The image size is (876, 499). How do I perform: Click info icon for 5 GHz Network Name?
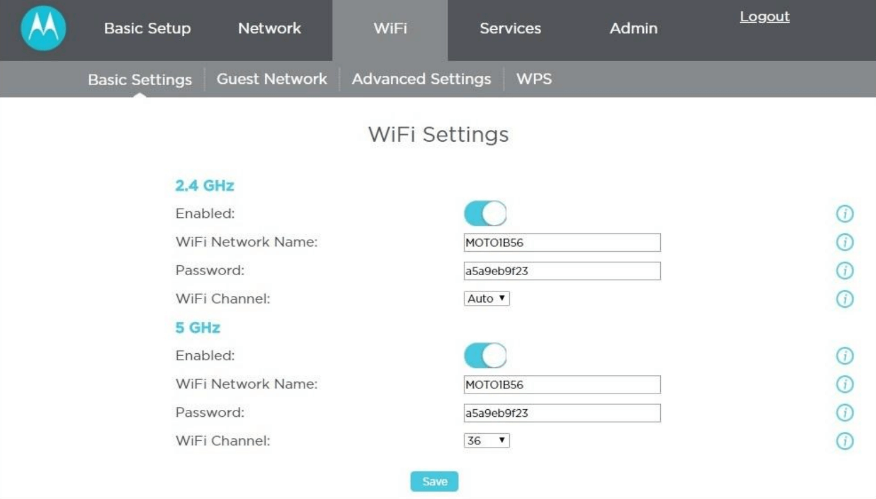(x=845, y=384)
